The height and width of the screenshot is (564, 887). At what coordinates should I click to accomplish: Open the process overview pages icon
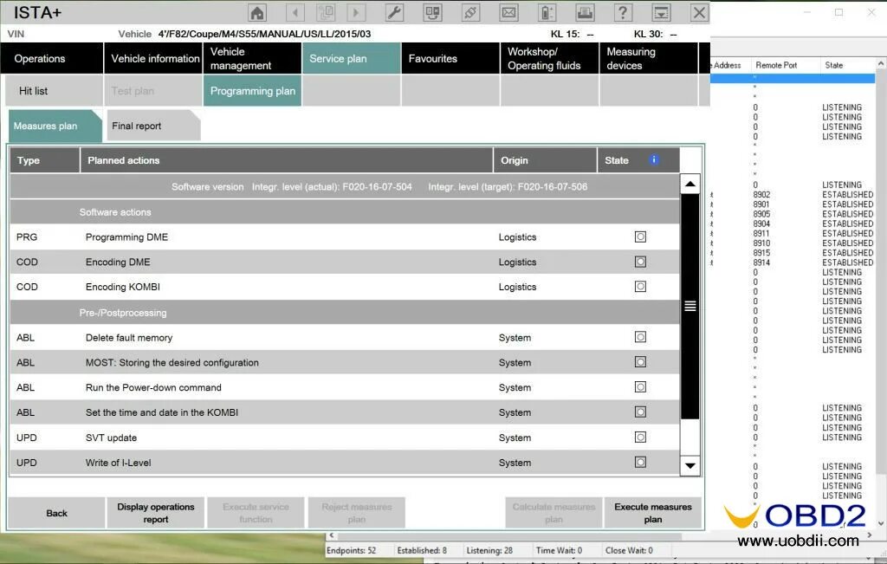[x=326, y=12]
